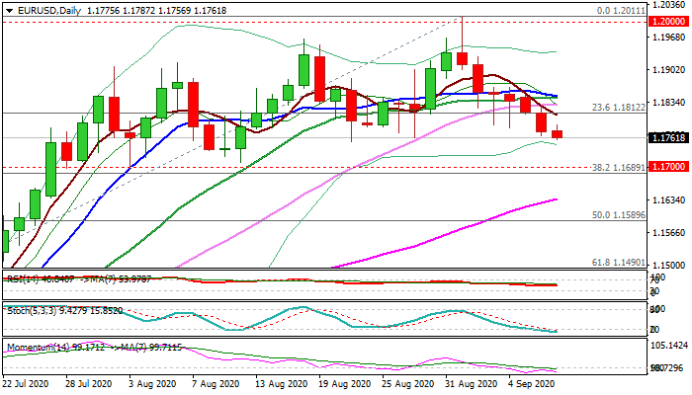Click the 105.1424 Momentum scale value
Viewport: 692px width, 395px height.
(670, 346)
